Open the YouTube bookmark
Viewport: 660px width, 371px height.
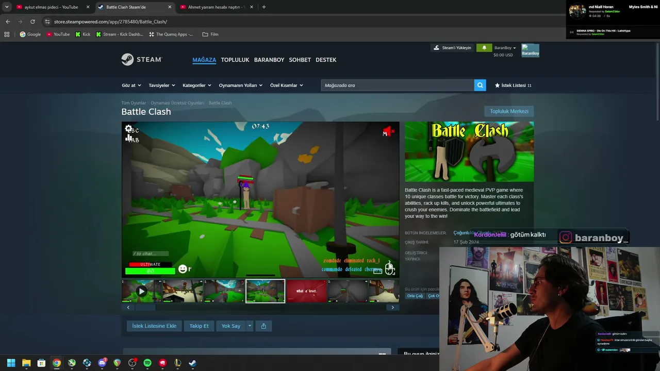click(58, 35)
